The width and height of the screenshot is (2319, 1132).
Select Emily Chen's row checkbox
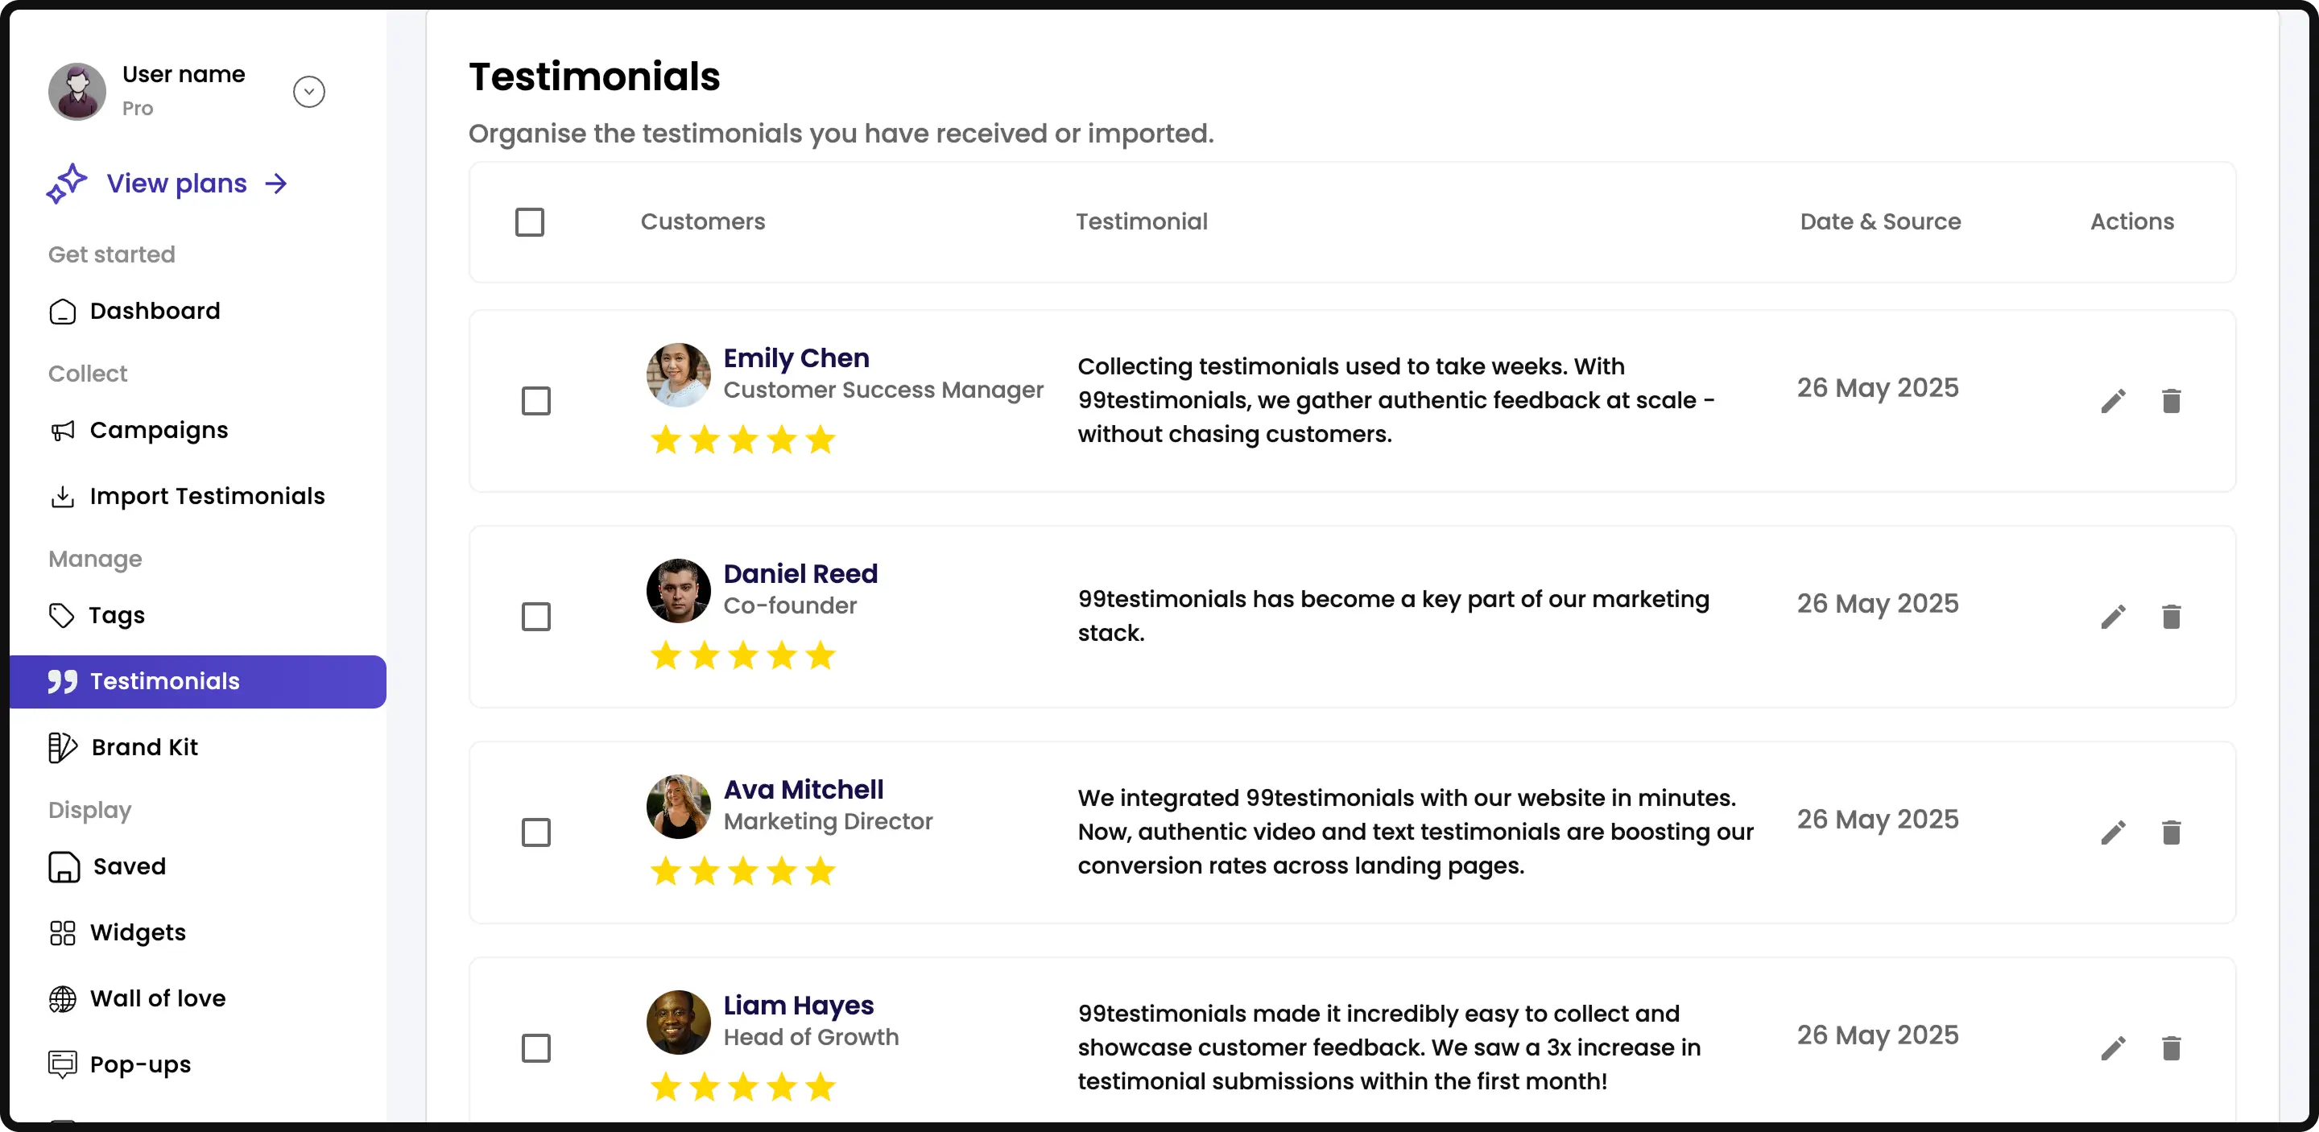coord(535,401)
